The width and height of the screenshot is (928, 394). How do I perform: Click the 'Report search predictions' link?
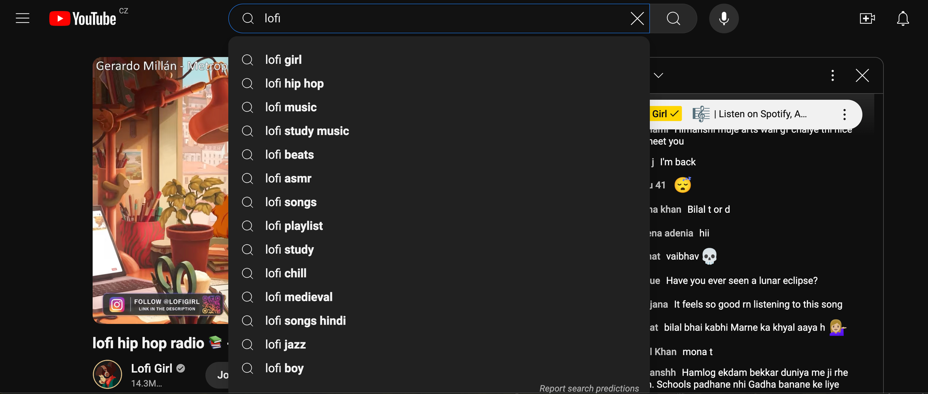pyautogui.click(x=588, y=388)
